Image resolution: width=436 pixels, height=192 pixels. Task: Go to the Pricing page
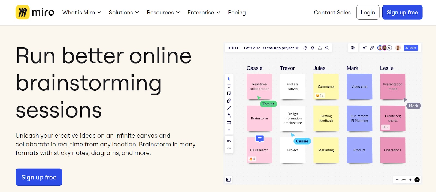237,13
